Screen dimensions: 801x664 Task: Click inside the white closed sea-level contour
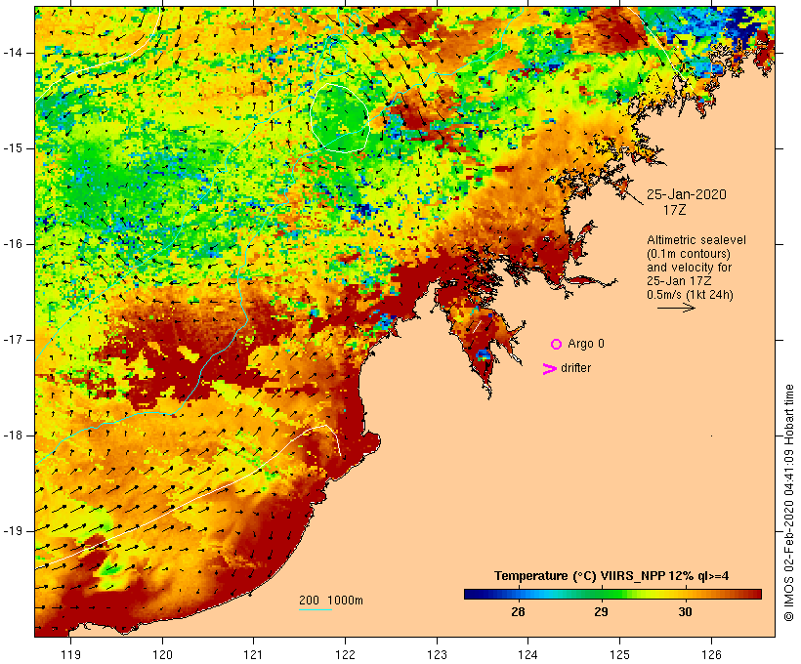coord(339,117)
